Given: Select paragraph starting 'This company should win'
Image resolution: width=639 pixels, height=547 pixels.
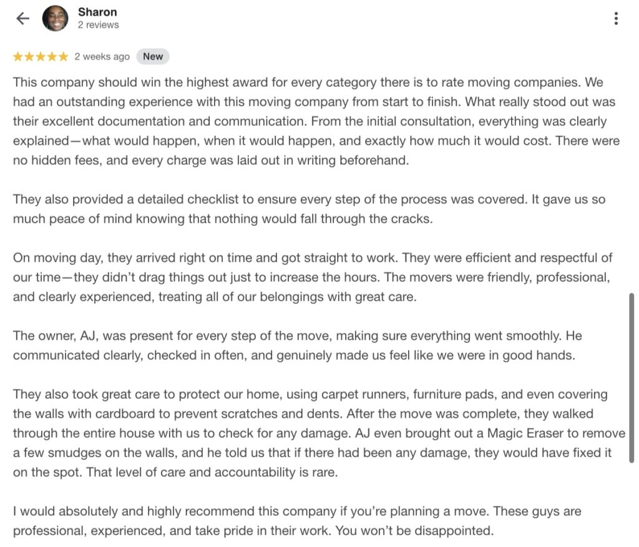Looking at the screenshot, I should click(316, 122).
